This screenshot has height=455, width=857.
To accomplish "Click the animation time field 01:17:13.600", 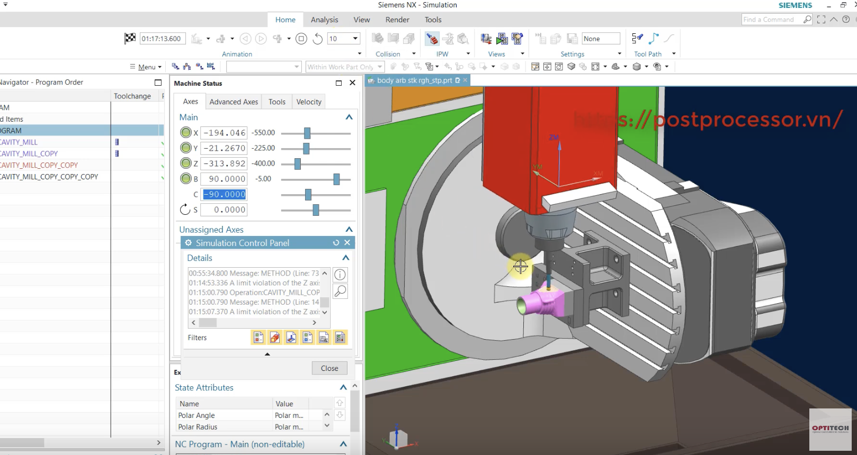I will (162, 39).
